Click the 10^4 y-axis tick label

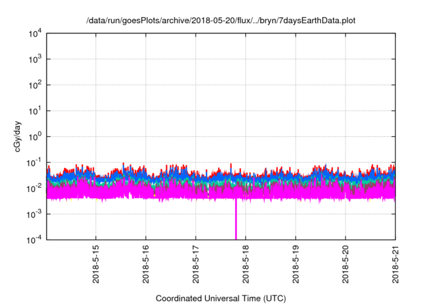[x=35, y=33]
